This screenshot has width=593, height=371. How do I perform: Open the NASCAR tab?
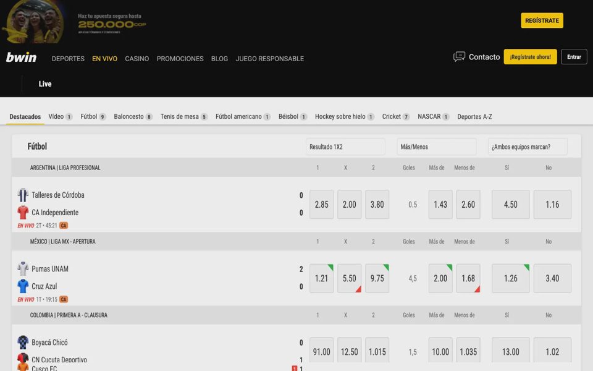point(434,117)
